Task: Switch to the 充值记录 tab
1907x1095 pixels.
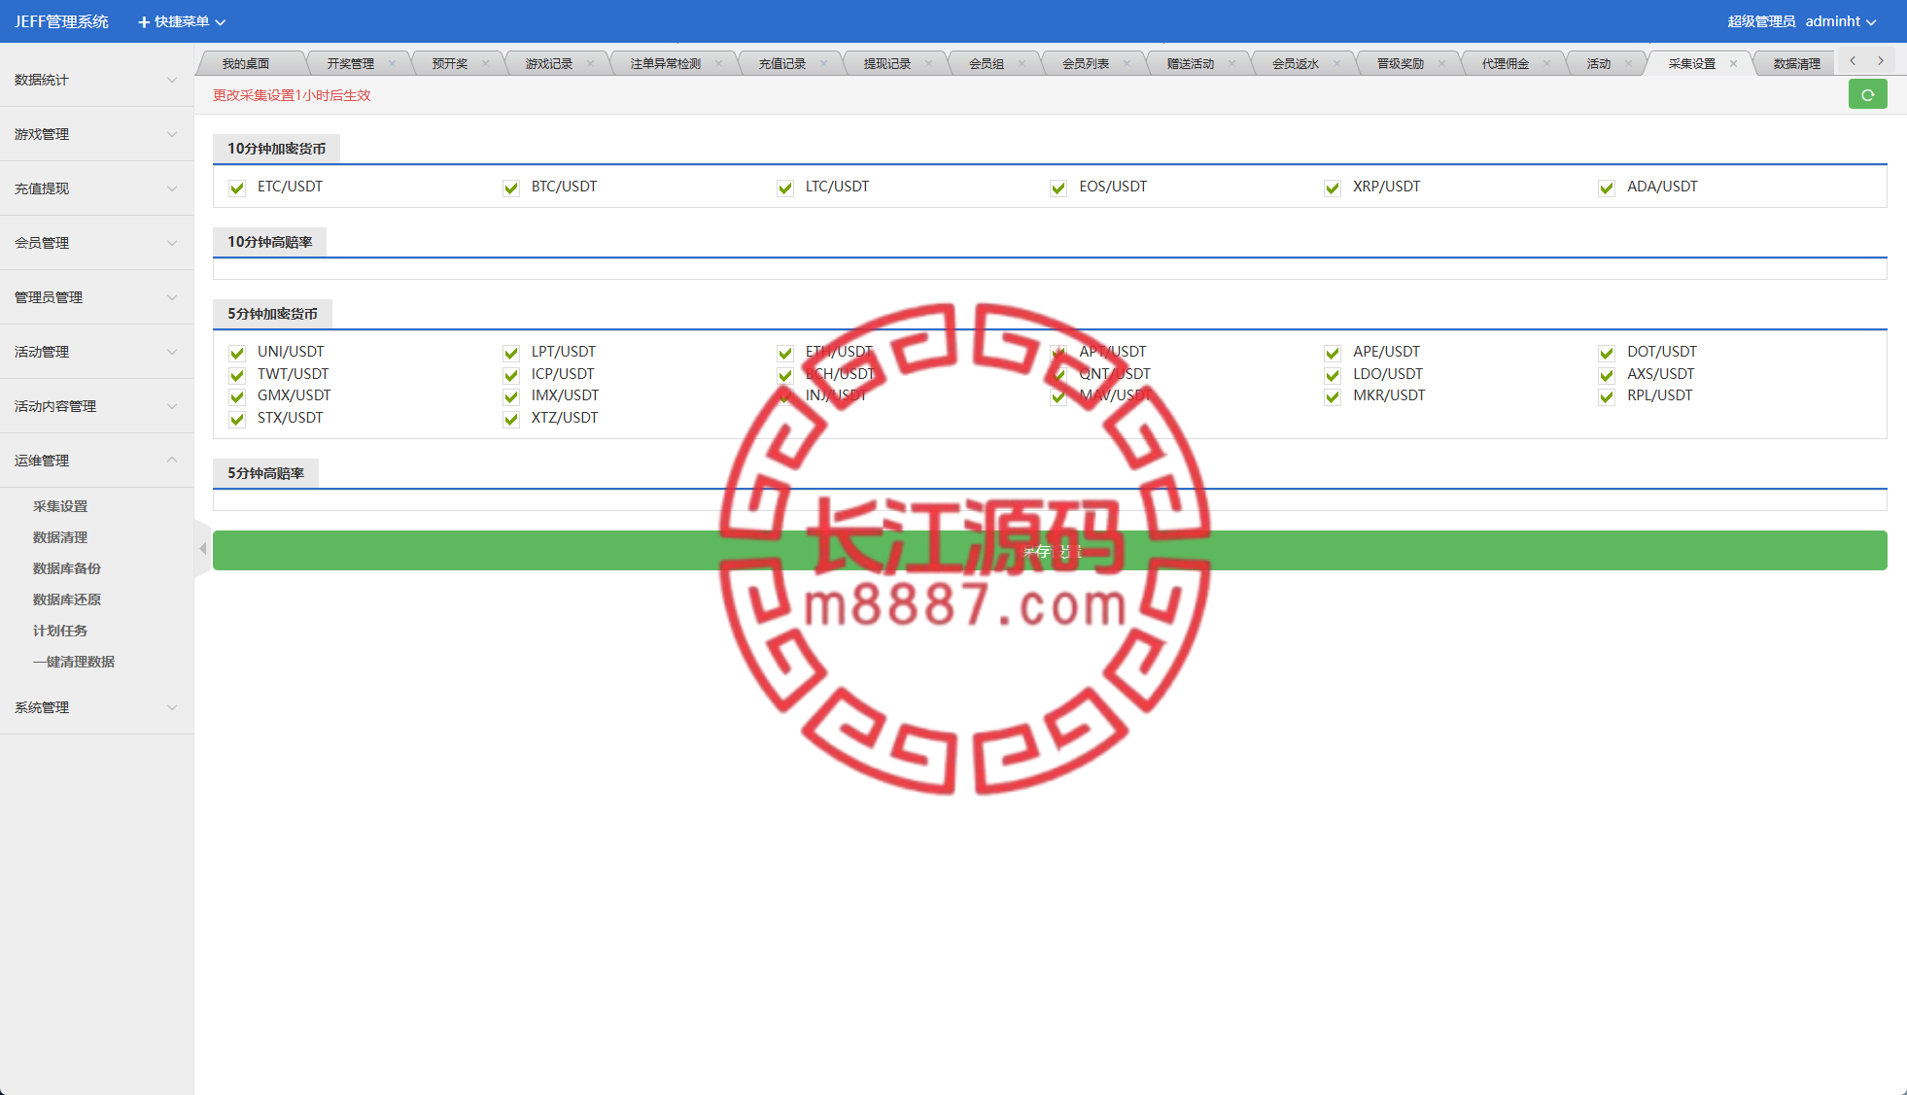Action: click(781, 64)
